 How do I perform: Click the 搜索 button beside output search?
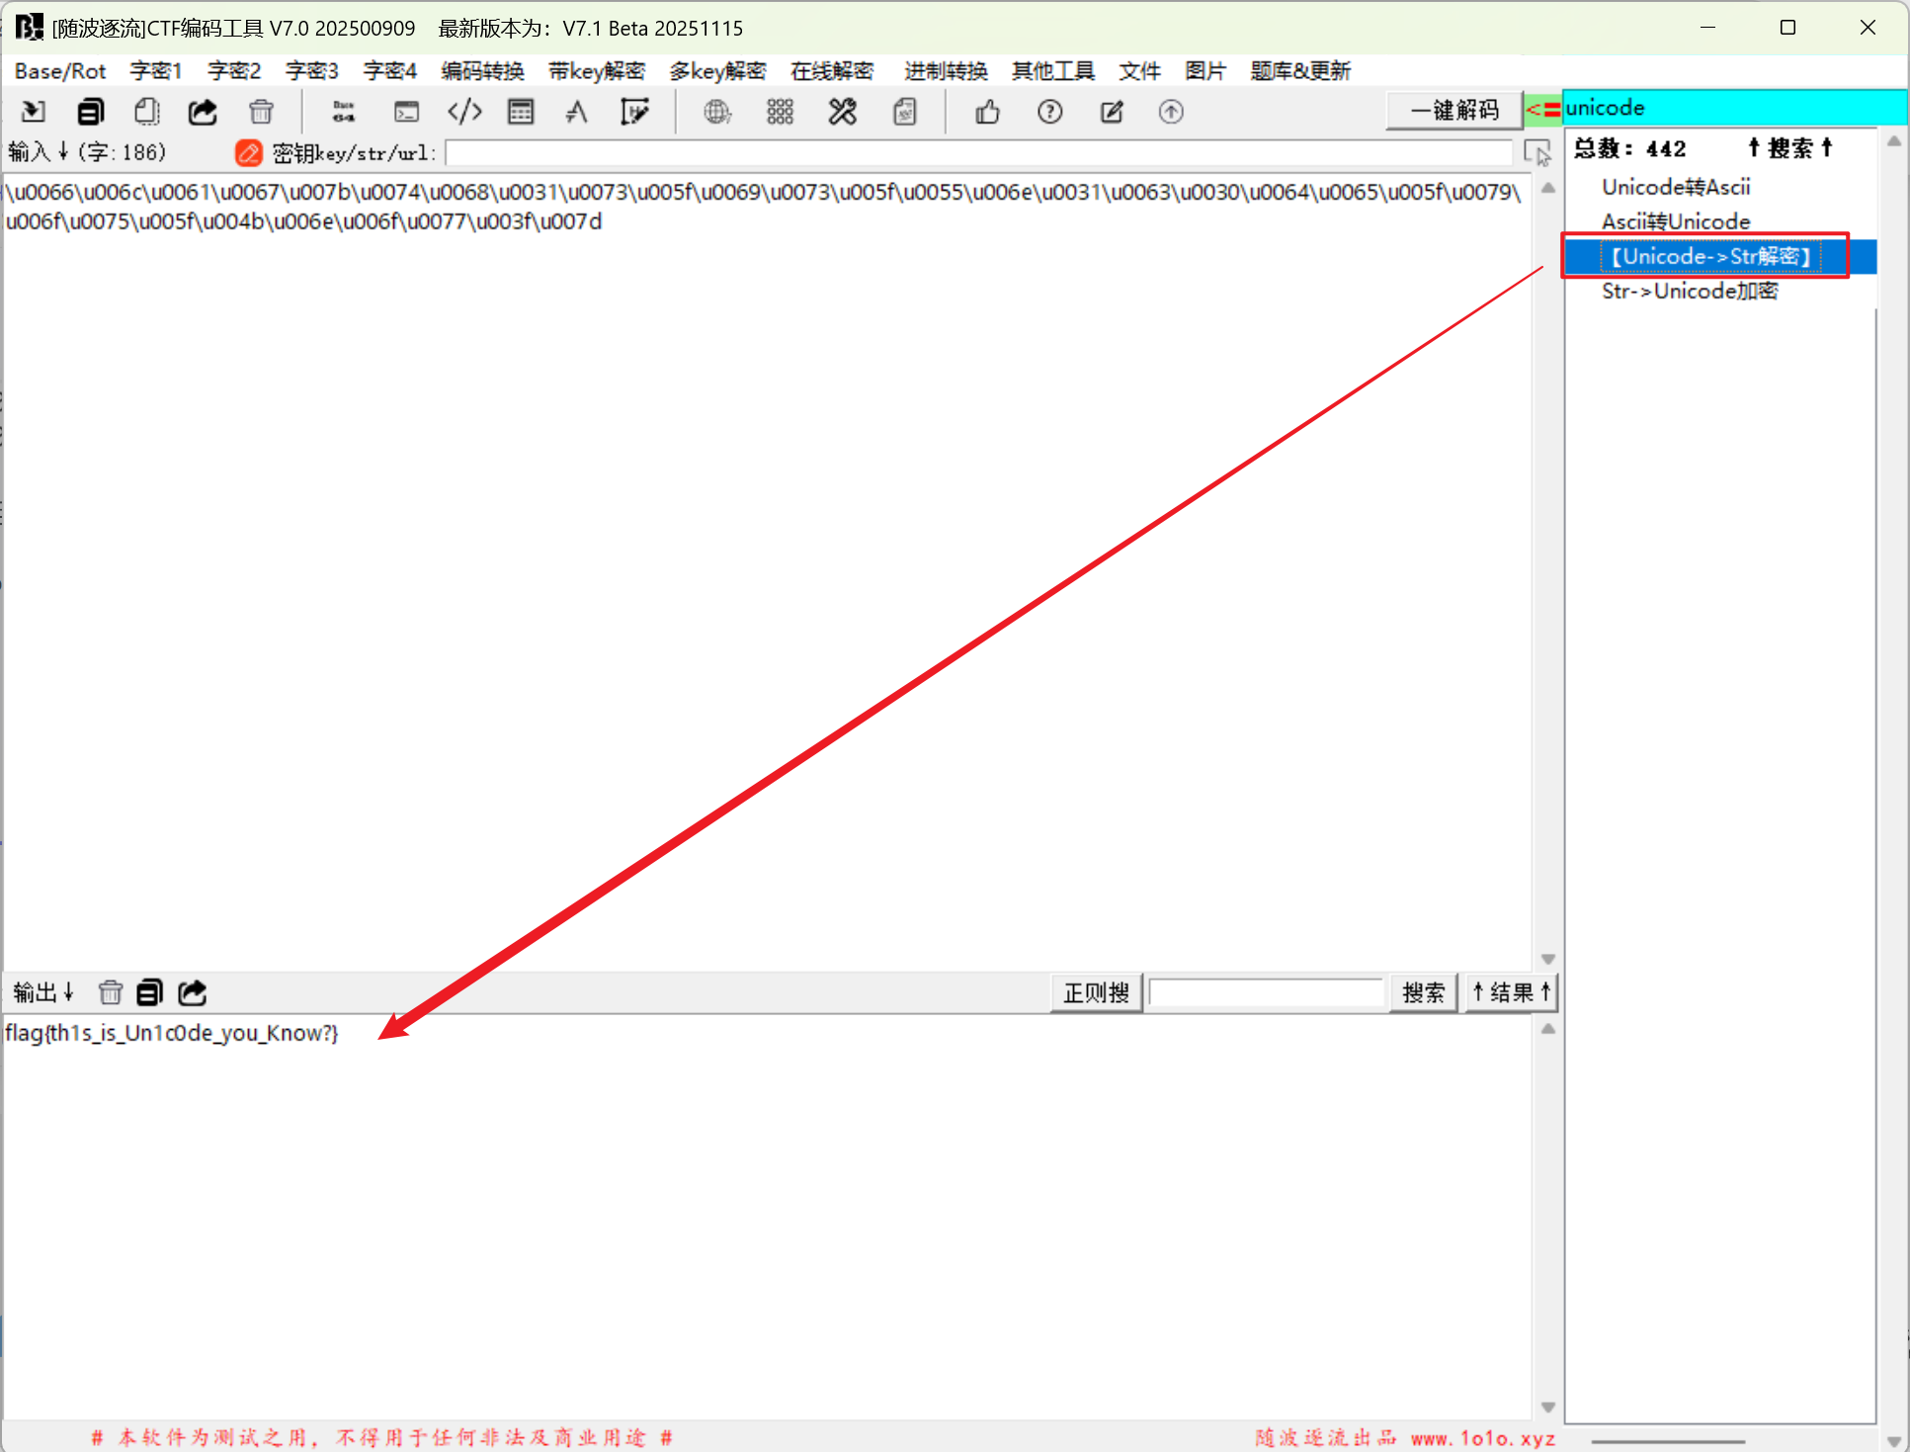pyautogui.click(x=1423, y=991)
